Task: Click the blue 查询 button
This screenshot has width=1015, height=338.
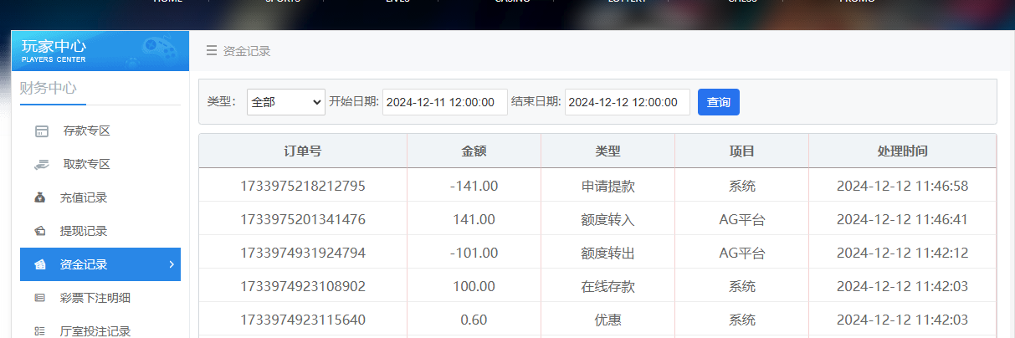Action: coord(719,102)
